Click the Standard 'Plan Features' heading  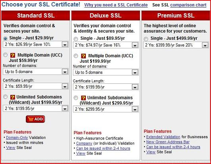click(x=17, y=132)
